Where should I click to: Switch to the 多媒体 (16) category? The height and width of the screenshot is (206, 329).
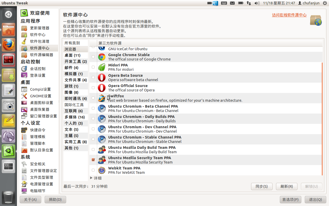pyautogui.click(x=76, y=117)
